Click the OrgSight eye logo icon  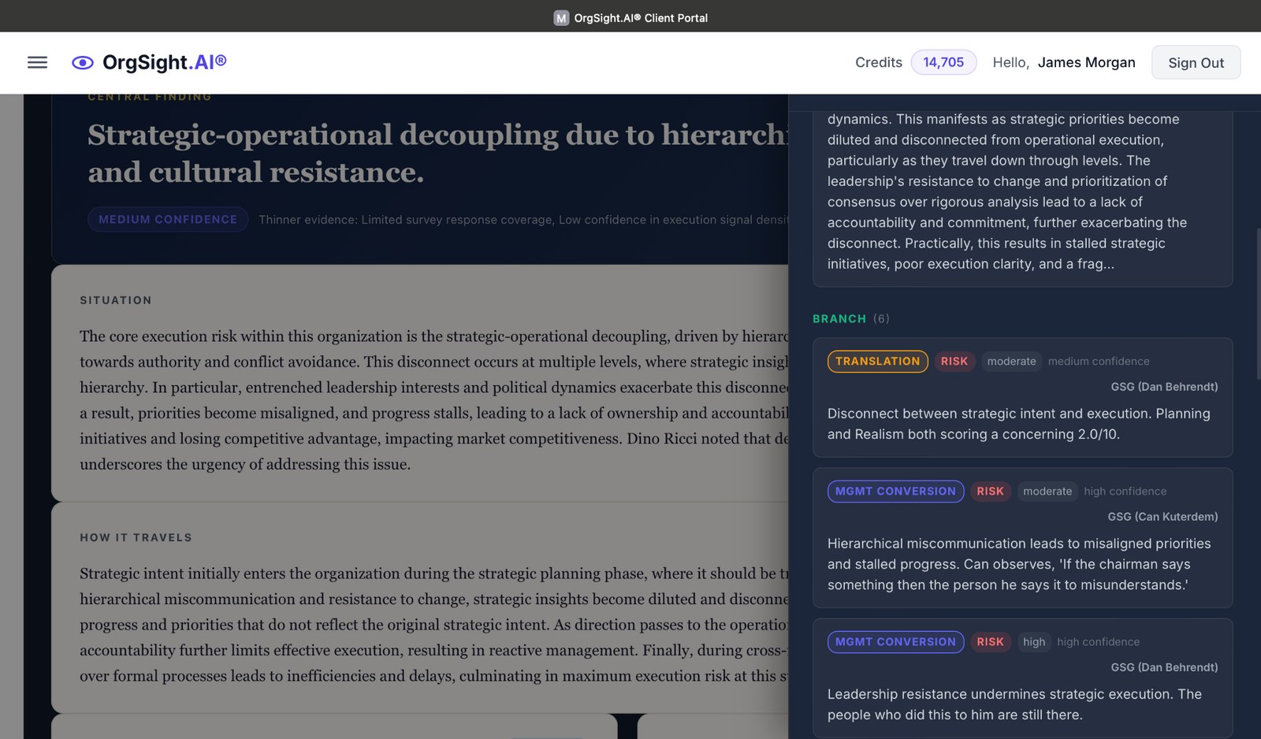tap(83, 63)
